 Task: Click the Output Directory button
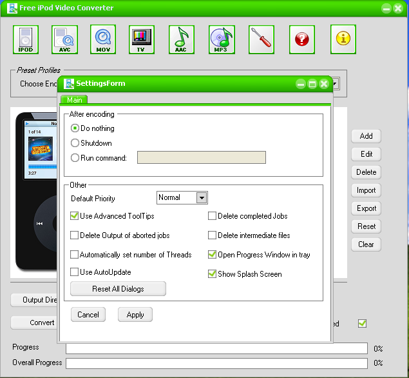34,300
